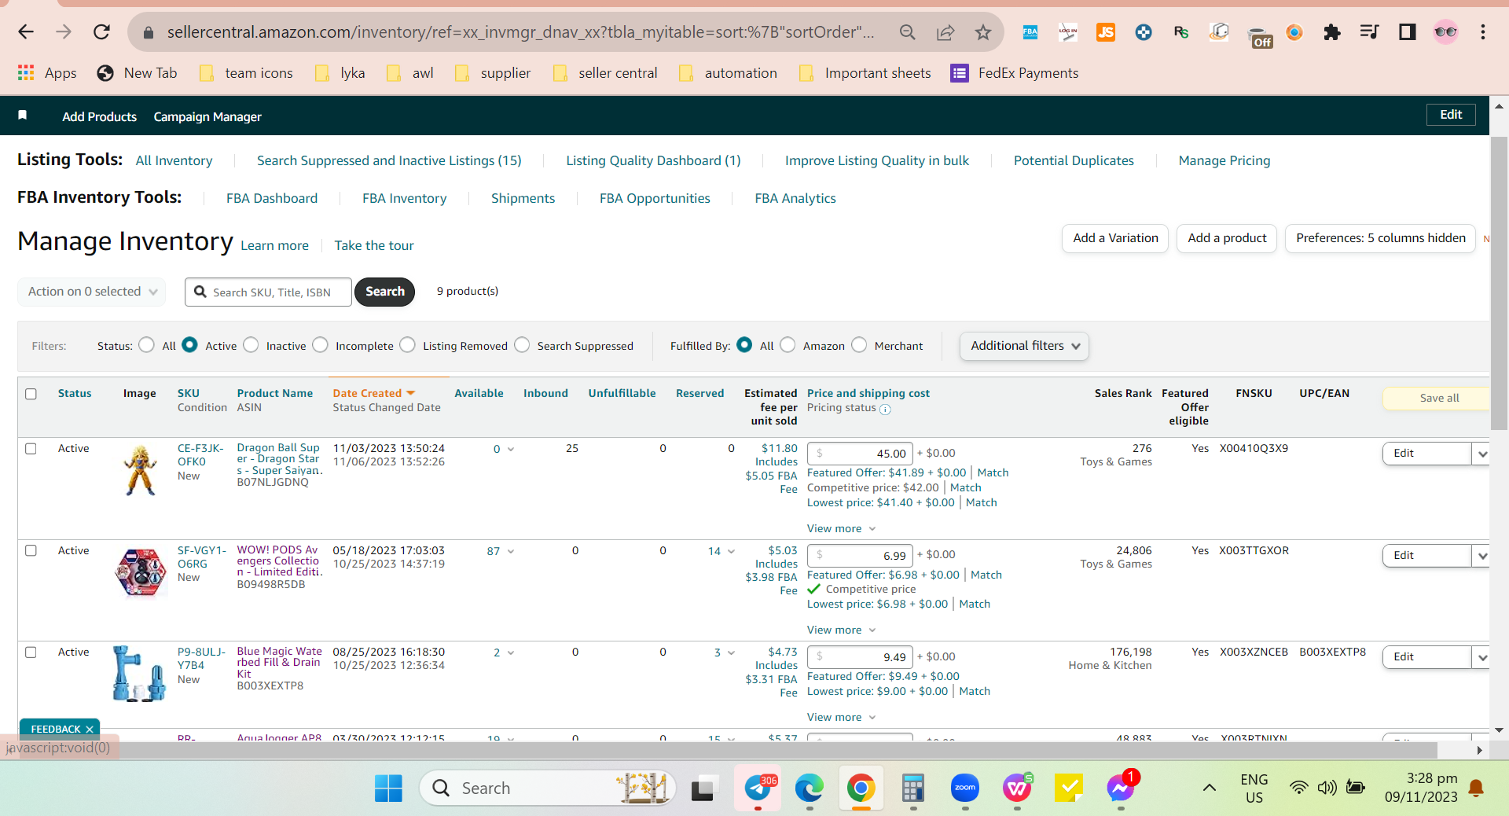This screenshot has width=1509, height=816.
Task: Open the Manage Pricing tool
Action: coord(1224,160)
